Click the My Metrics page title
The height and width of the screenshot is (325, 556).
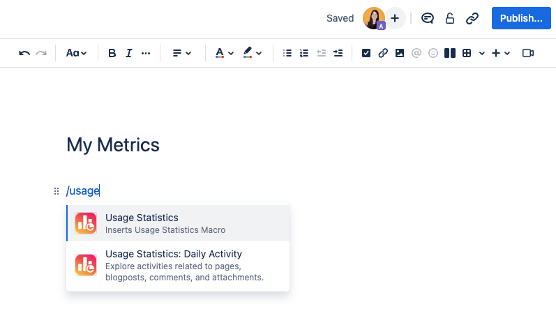pyautogui.click(x=113, y=145)
